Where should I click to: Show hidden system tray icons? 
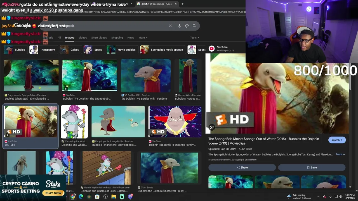pos(318,197)
